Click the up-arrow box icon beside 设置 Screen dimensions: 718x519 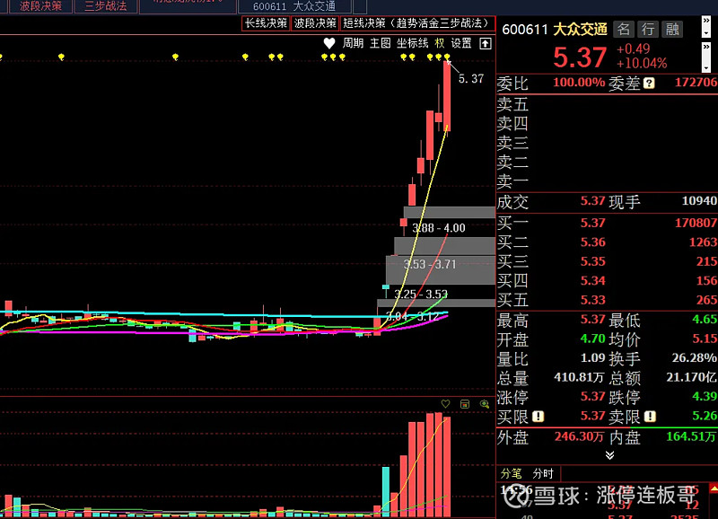486,43
